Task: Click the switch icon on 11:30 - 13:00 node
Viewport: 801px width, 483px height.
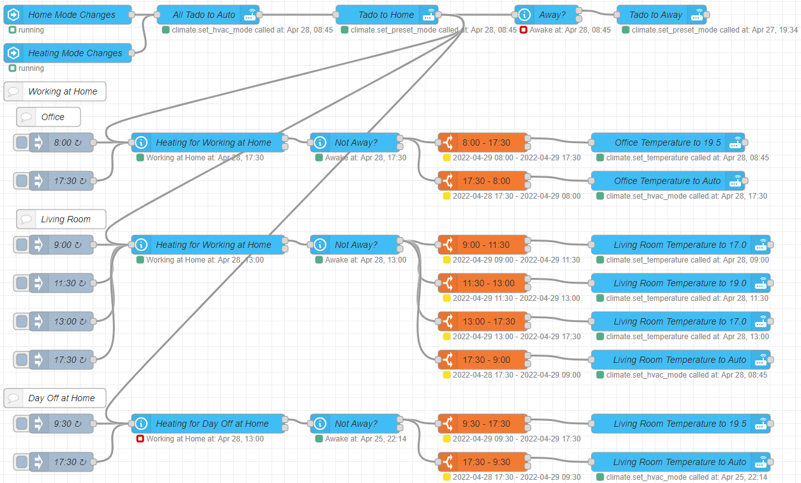Action: click(448, 283)
